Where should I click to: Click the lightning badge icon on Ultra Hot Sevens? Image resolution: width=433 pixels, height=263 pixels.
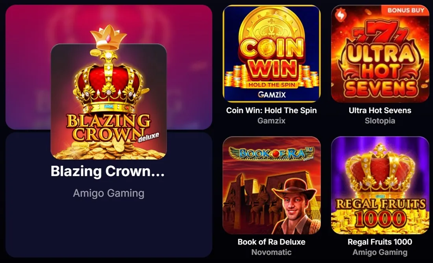click(x=341, y=15)
